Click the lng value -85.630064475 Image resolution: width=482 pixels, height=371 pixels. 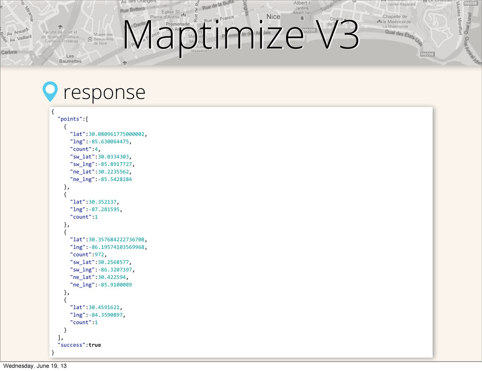click(109, 142)
